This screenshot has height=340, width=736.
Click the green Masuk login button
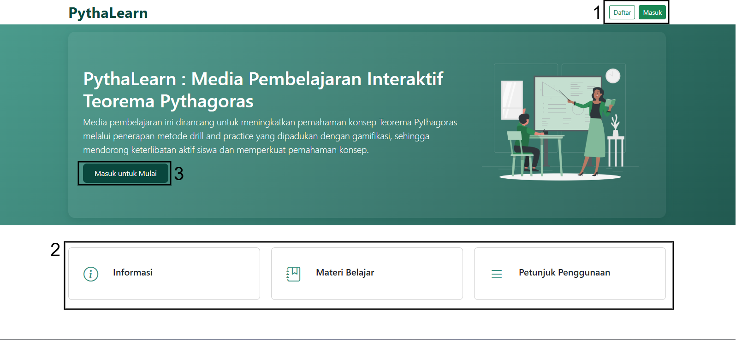[x=652, y=12]
